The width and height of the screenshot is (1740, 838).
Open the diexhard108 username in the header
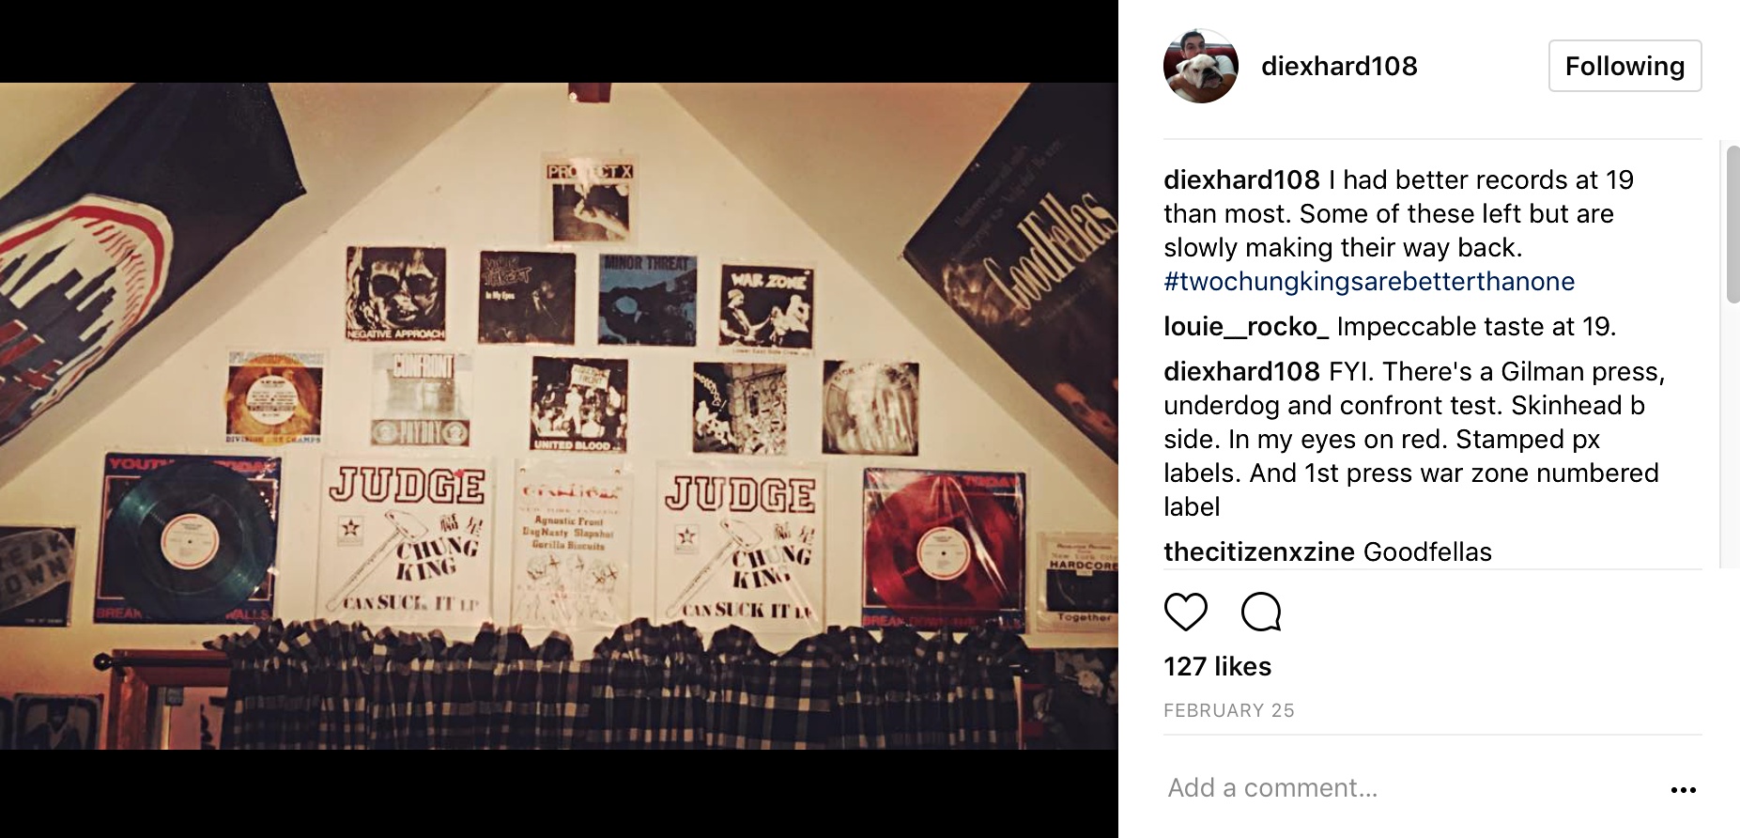[1339, 66]
